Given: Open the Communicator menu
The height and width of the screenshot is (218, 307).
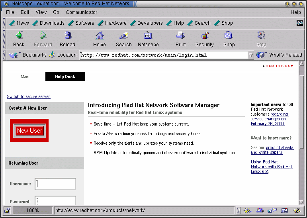Looking at the screenshot, I should [x=81, y=12].
